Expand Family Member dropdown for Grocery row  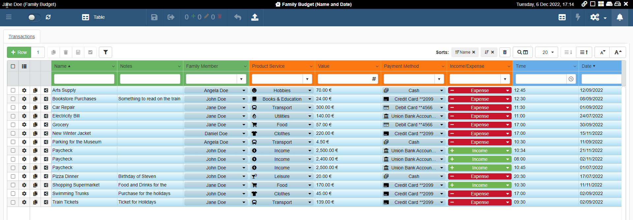[244, 125]
